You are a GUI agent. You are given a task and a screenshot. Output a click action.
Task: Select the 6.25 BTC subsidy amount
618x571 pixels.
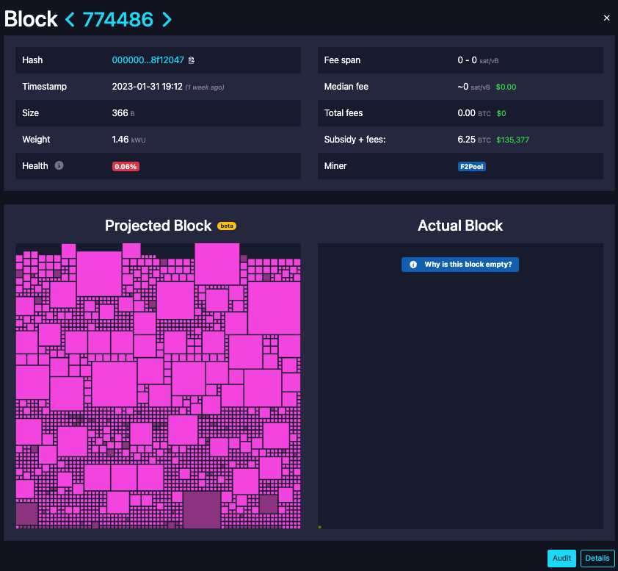coord(474,140)
